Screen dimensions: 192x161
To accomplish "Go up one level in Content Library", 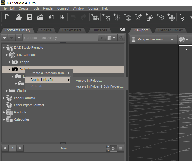I will click(19, 38).
